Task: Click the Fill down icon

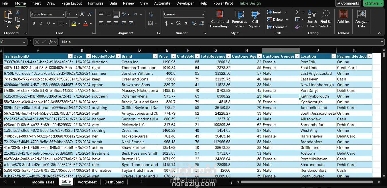Action: coord(298,19)
